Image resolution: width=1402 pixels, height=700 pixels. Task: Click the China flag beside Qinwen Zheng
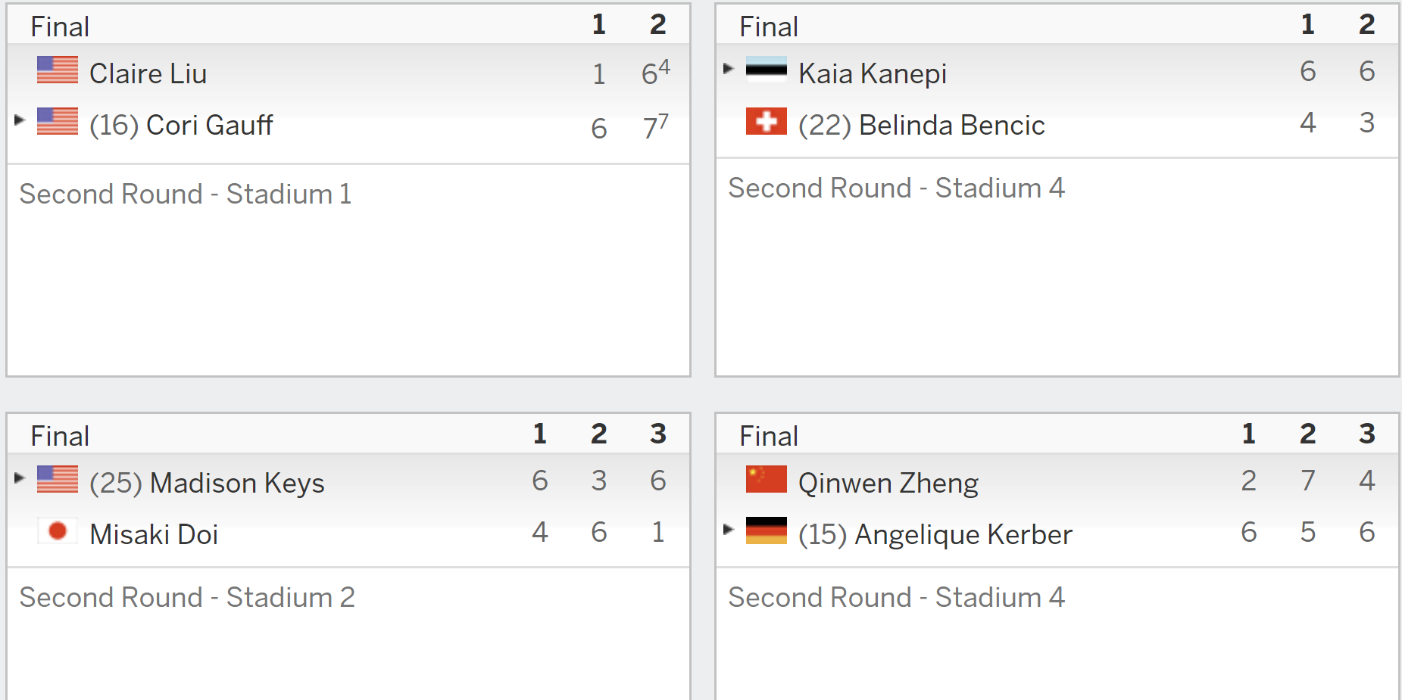(x=767, y=479)
